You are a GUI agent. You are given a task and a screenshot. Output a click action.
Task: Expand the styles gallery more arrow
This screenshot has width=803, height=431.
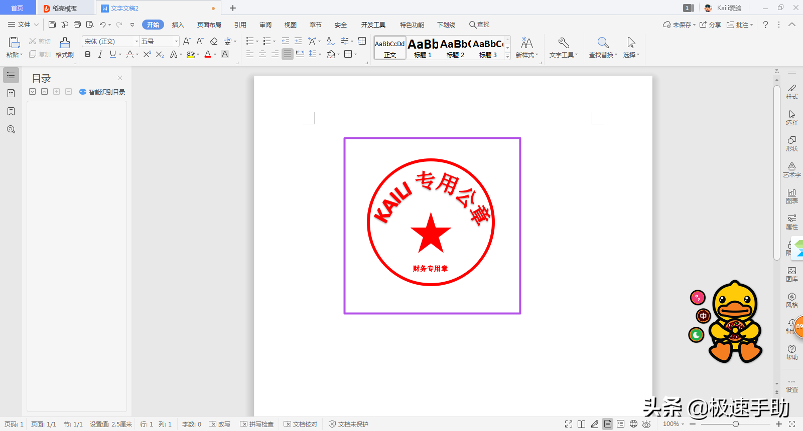(507, 56)
